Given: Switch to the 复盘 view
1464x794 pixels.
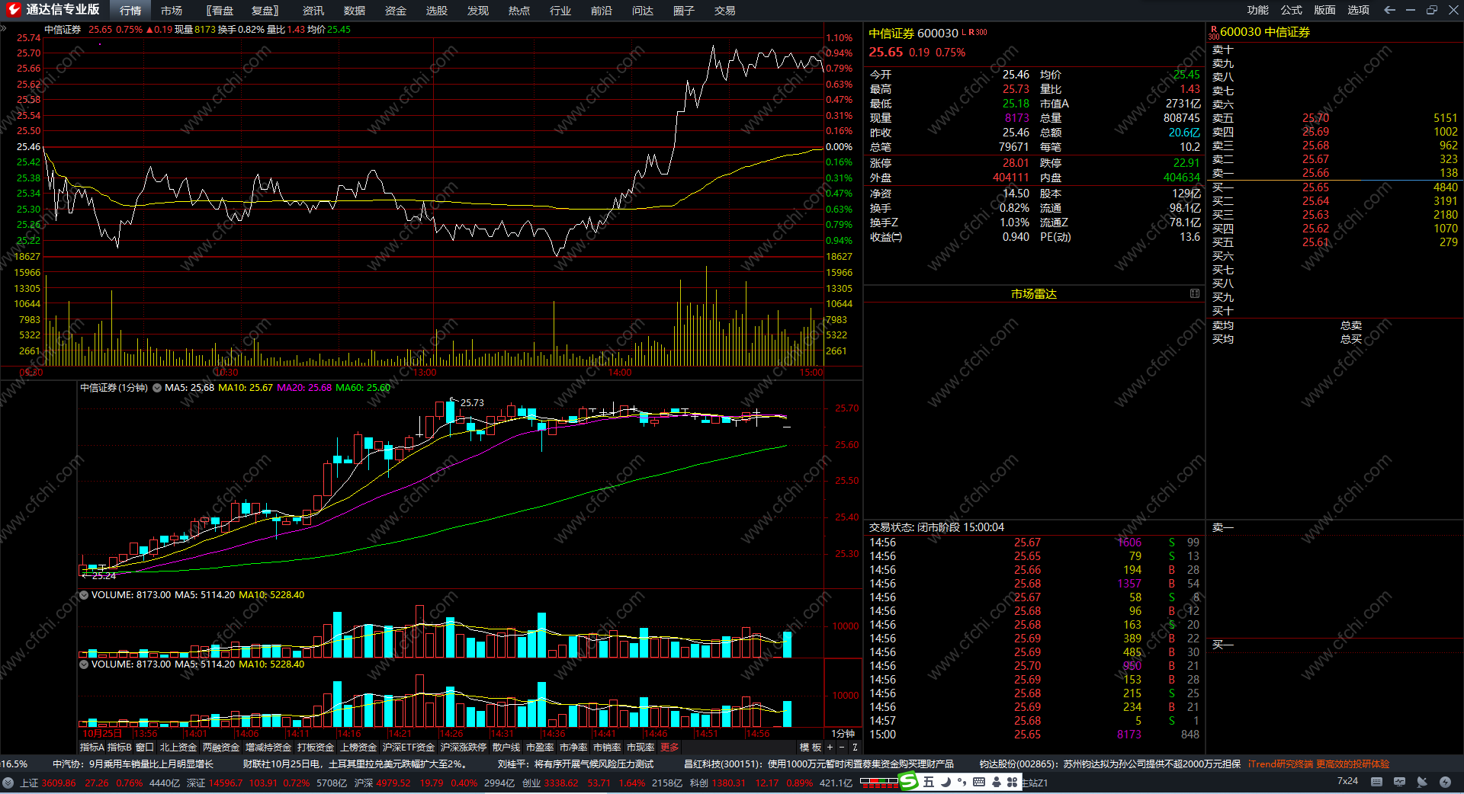Looking at the screenshot, I should (x=265, y=11).
